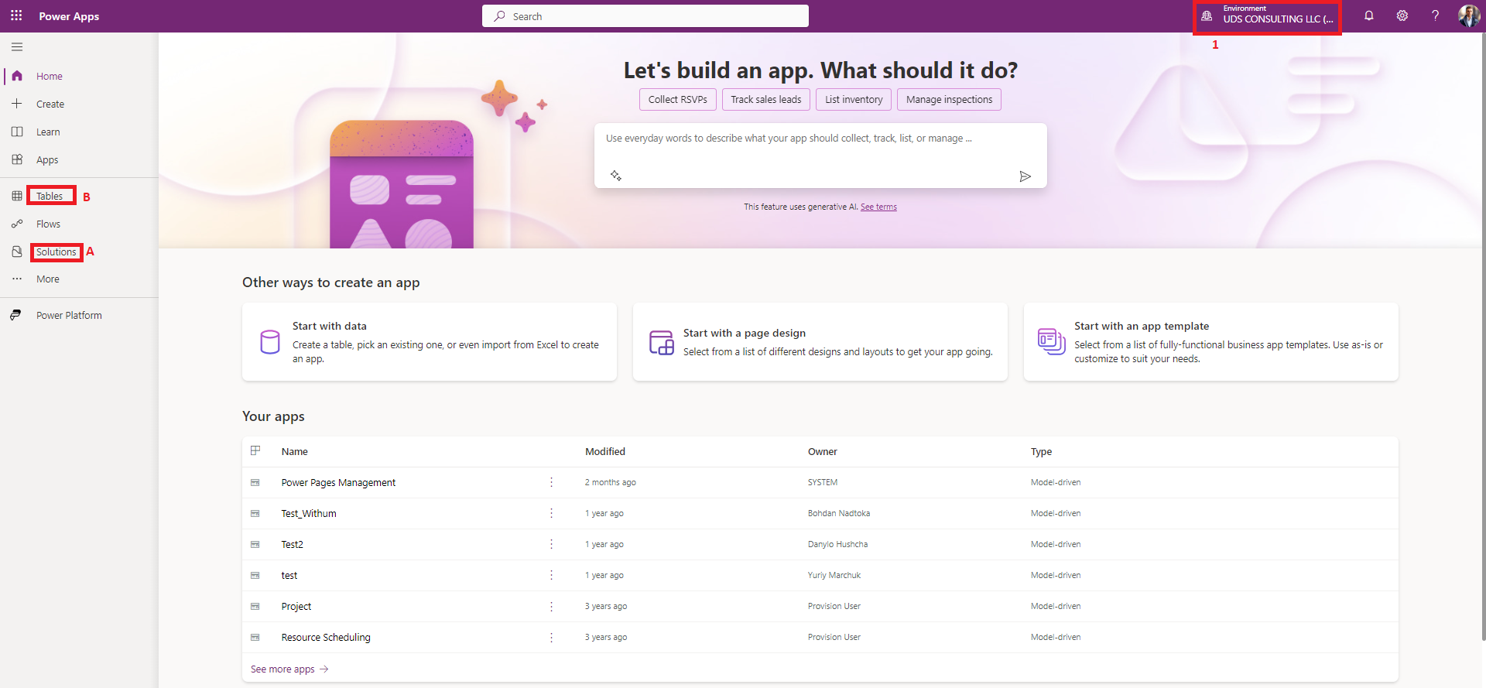Click the Apps icon in sidebar

pos(17,159)
